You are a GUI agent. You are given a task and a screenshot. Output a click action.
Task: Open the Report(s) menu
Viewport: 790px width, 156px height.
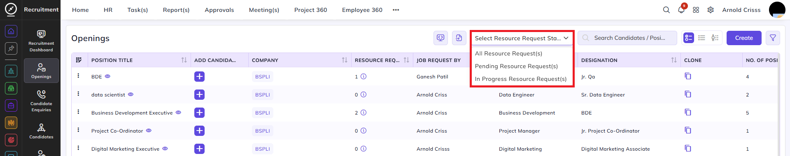click(176, 10)
